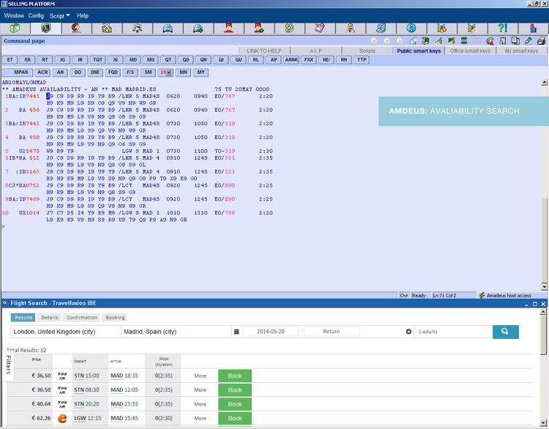The width and height of the screenshot is (549, 429).
Task: Open the Confirmation tab in Flight Search
Action: 82,317
